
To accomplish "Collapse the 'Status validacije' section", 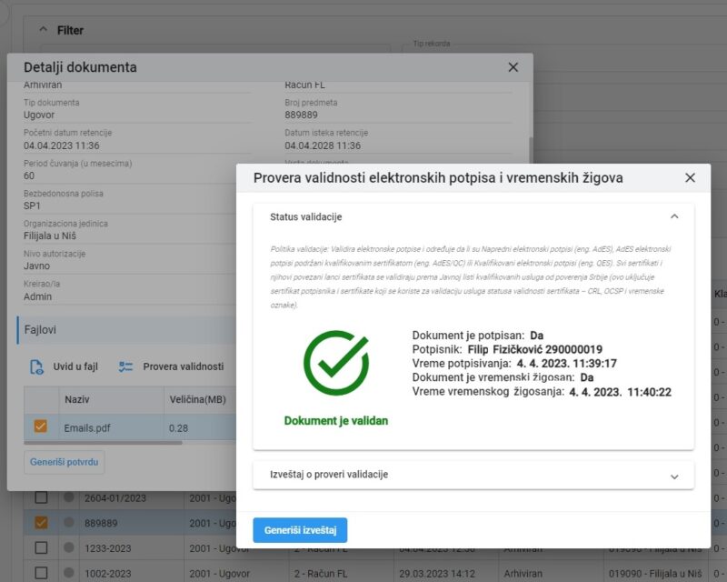I will [x=674, y=216].
